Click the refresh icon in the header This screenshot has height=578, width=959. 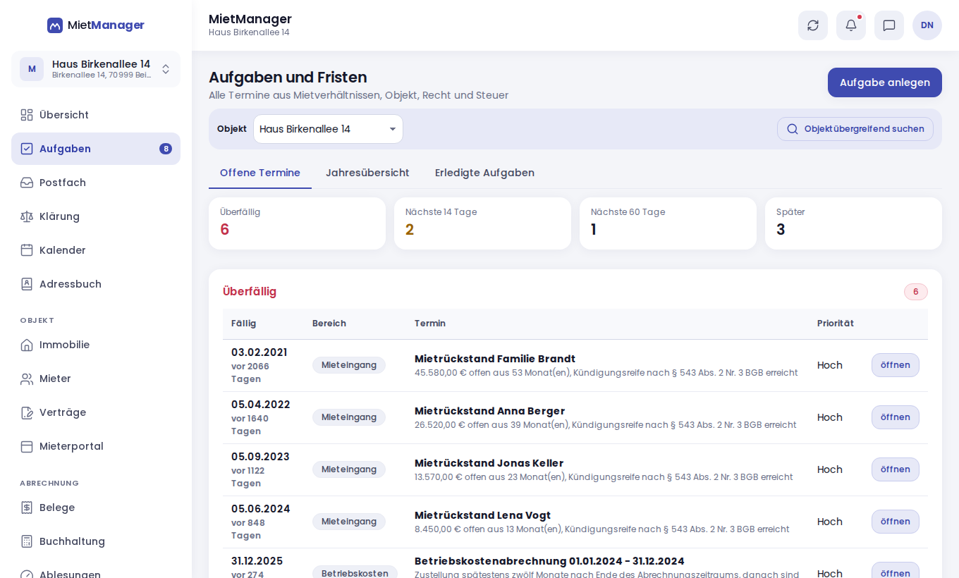813,25
